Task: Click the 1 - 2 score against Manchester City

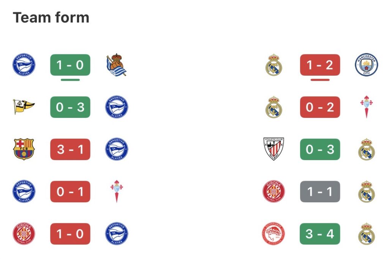Action: coord(320,65)
